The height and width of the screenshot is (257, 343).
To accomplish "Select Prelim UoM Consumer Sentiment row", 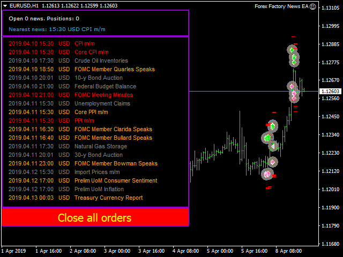I will (83, 180).
